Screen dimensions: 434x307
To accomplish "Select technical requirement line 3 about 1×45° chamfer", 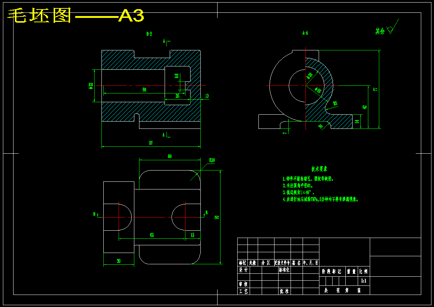I will (298, 192).
